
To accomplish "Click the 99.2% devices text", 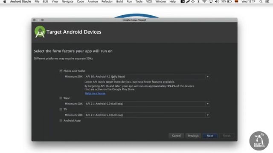I will click(171, 86).
